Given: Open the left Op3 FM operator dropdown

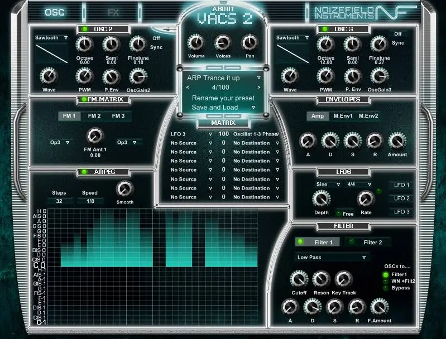Looking at the screenshot, I should point(60,142).
